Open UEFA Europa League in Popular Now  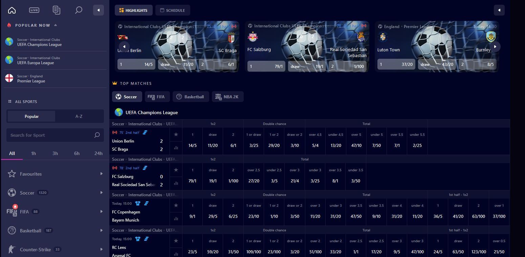[x=55, y=60]
